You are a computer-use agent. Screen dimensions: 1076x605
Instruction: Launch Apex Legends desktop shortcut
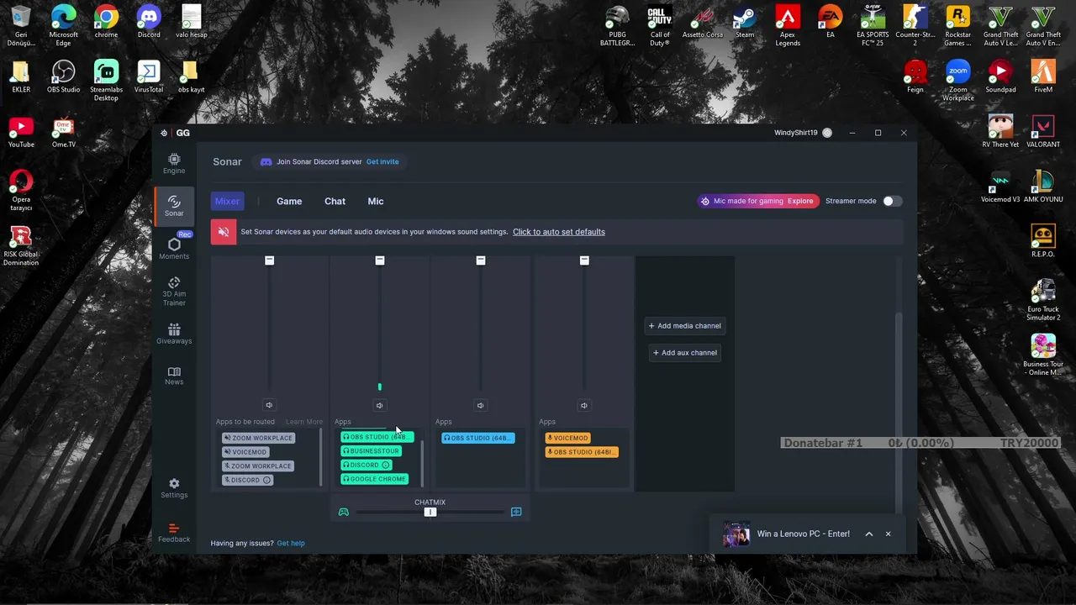[788, 26]
